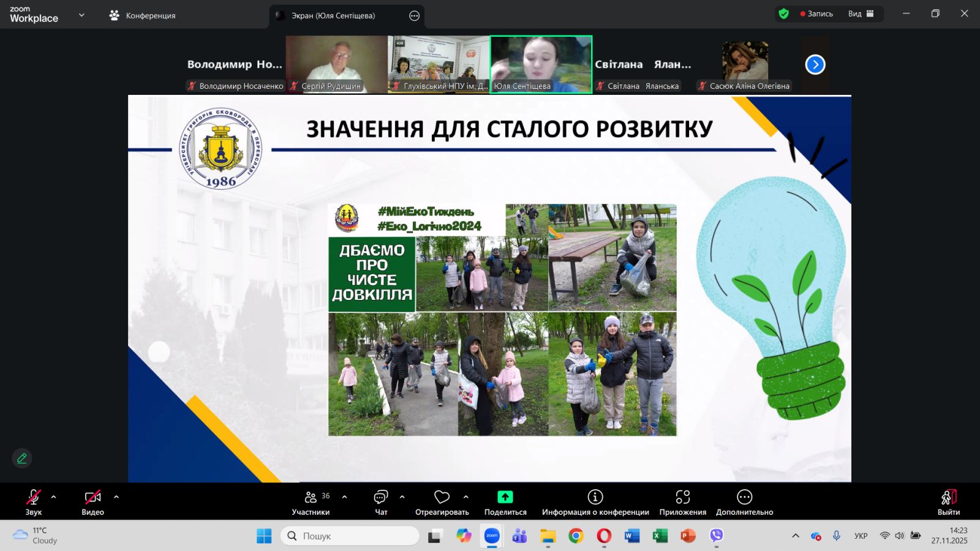980x551 pixels.
Task: Expand video options arrow next to Видео
Action: click(116, 497)
